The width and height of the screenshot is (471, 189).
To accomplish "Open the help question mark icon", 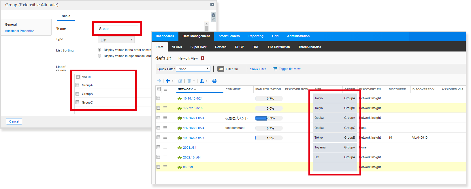I will [x=213, y=15].
